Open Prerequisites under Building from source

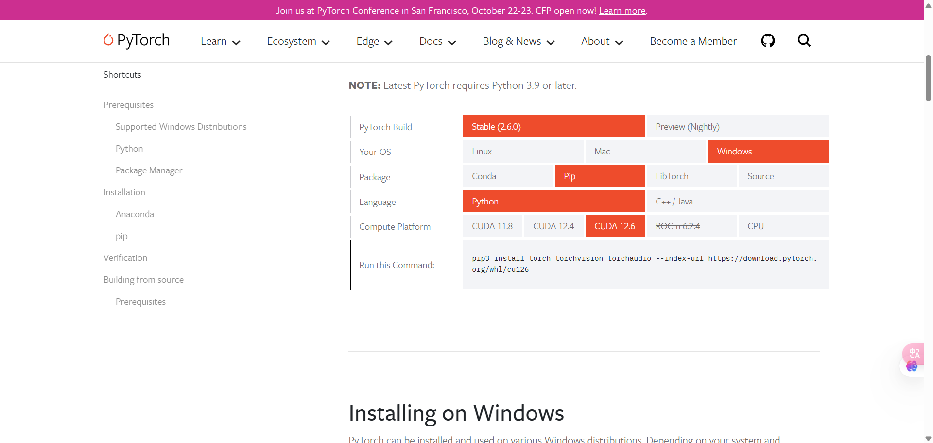(x=140, y=302)
